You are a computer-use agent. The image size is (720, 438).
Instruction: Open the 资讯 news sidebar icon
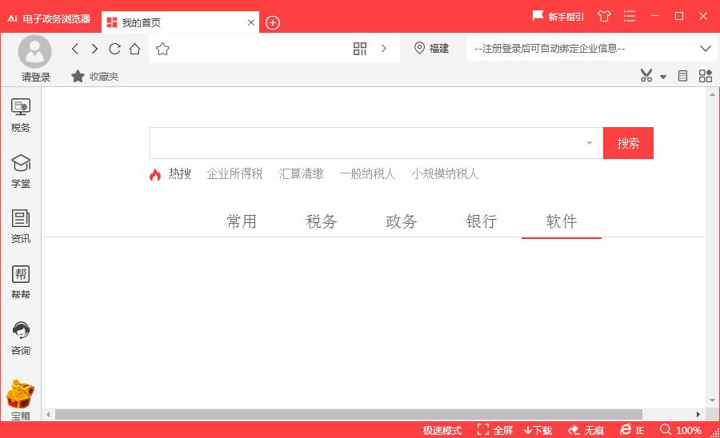tap(21, 226)
